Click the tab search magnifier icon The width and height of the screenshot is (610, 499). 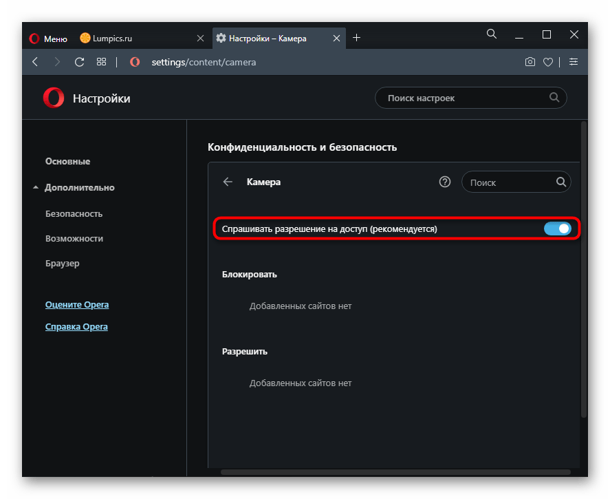[492, 34]
